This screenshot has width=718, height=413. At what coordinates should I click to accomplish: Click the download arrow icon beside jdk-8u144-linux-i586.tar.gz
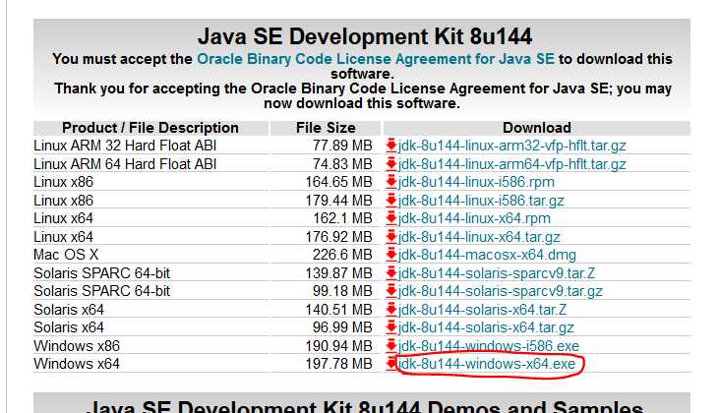point(391,200)
